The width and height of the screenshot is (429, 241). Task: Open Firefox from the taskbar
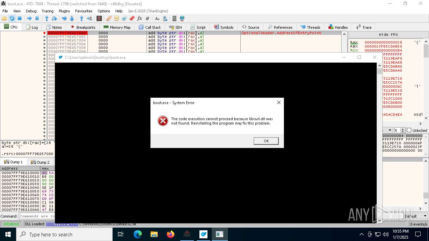click(171, 234)
